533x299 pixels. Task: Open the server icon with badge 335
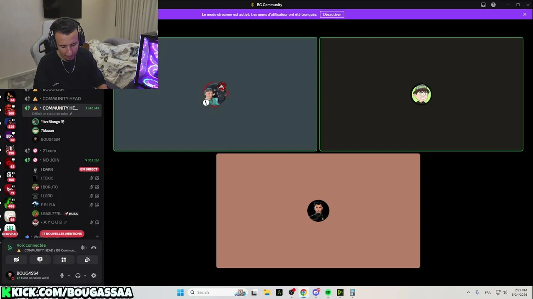(x=10, y=124)
